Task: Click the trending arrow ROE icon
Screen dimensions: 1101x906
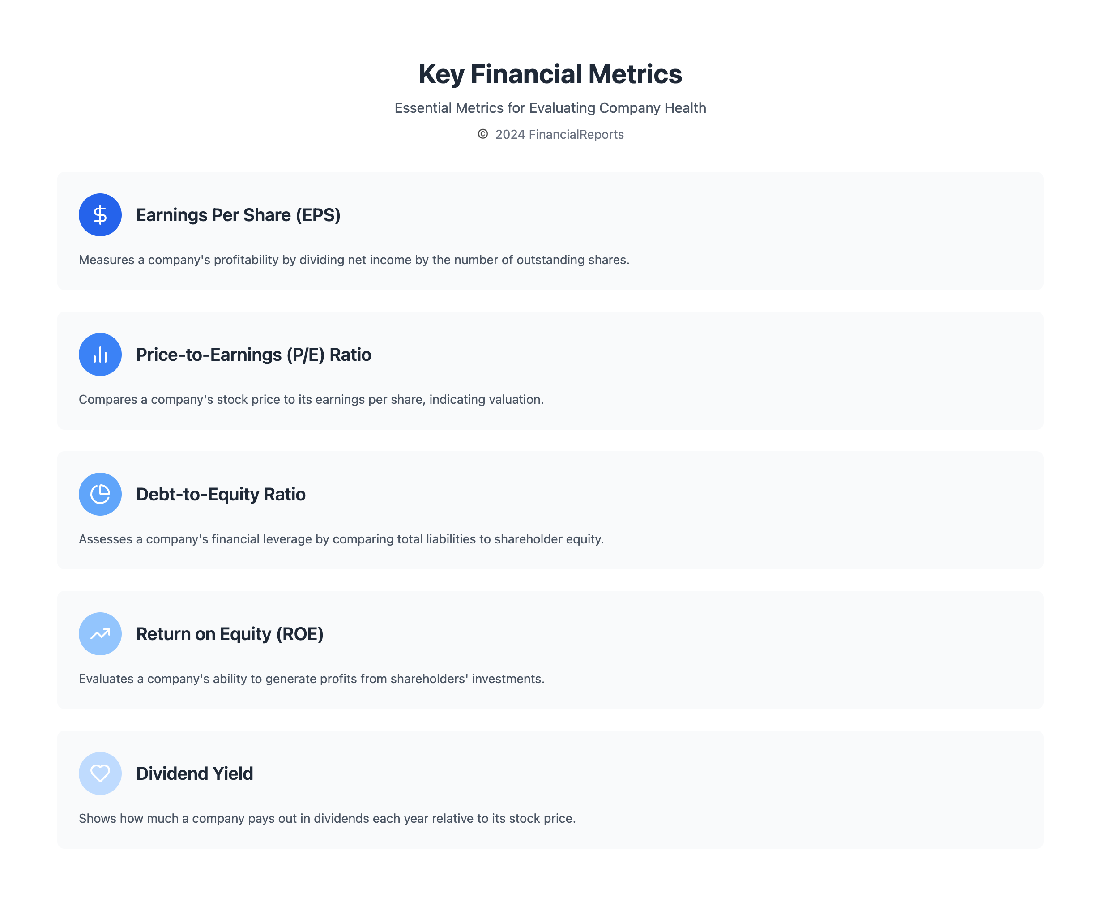Action: (x=100, y=633)
